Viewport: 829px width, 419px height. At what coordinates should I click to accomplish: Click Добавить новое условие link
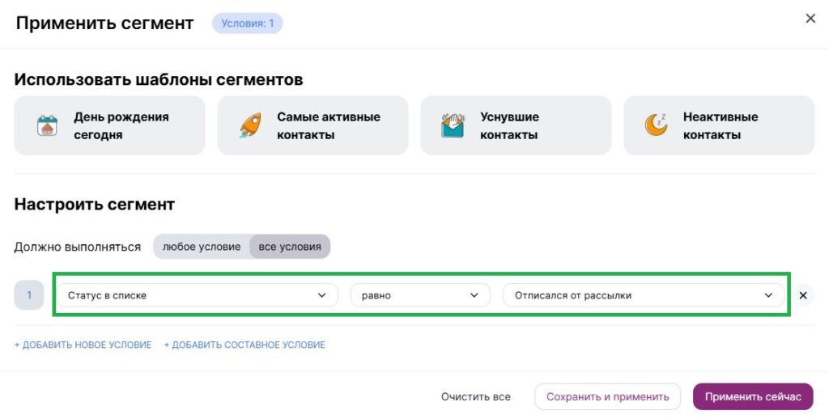pos(83,345)
